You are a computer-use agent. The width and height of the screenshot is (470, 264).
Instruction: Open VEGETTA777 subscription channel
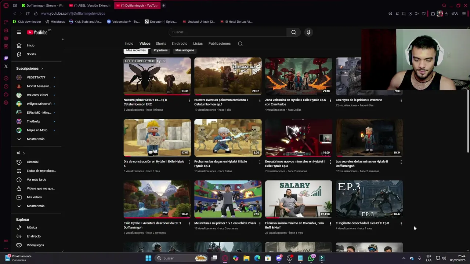point(37,77)
